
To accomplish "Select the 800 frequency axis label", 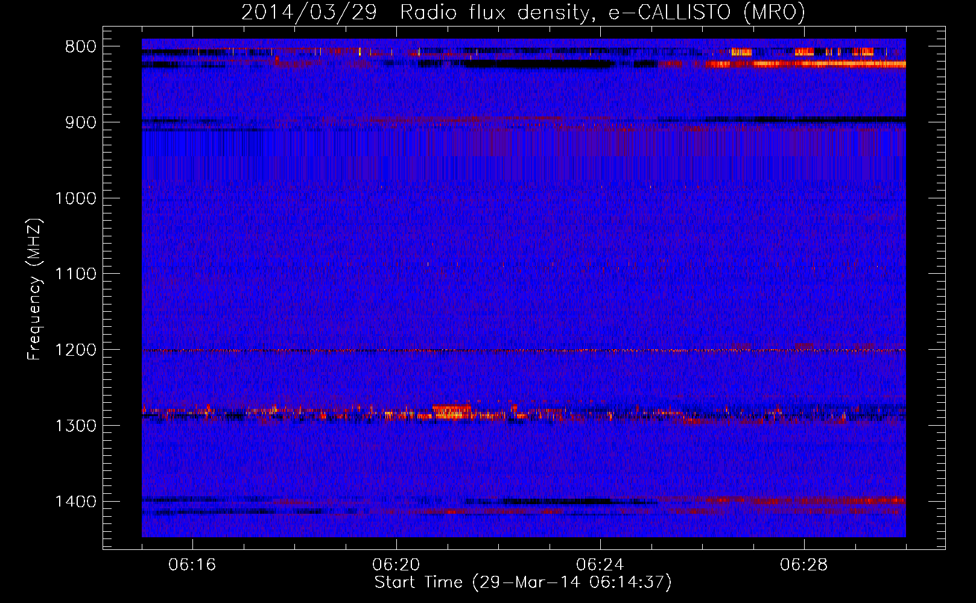I will pos(80,47).
